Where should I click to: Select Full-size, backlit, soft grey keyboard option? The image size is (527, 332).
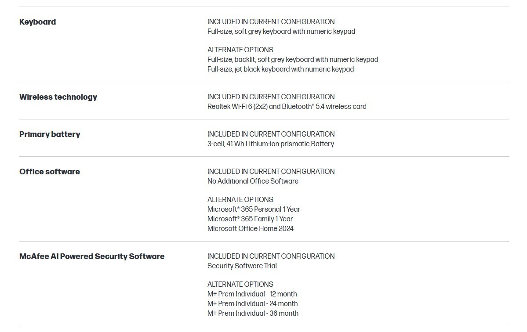click(x=292, y=59)
